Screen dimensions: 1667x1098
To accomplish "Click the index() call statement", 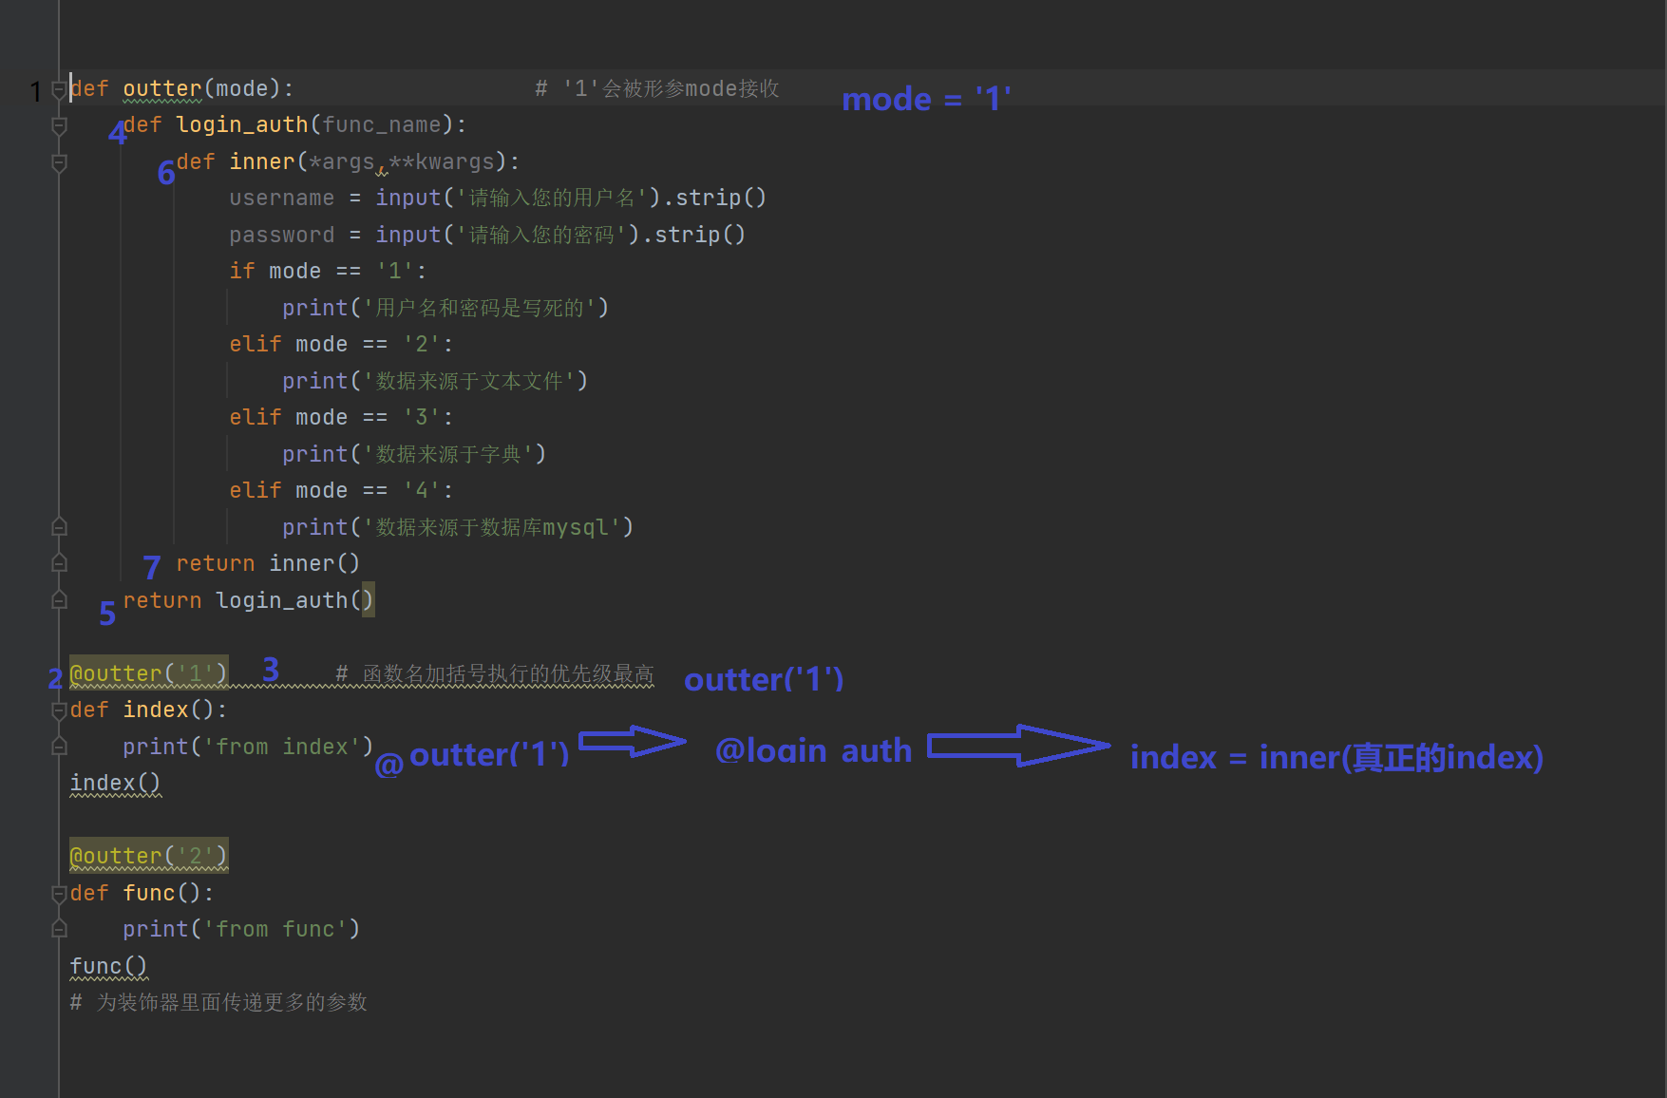I will tap(116, 783).
